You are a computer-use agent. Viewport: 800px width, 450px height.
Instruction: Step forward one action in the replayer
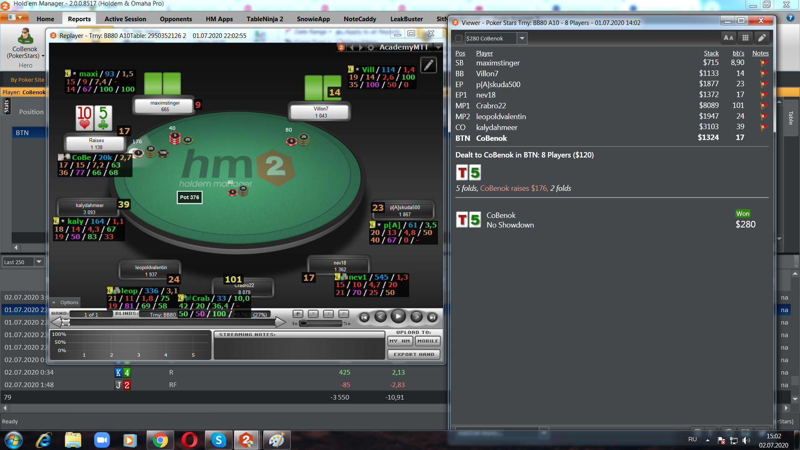pos(416,317)
